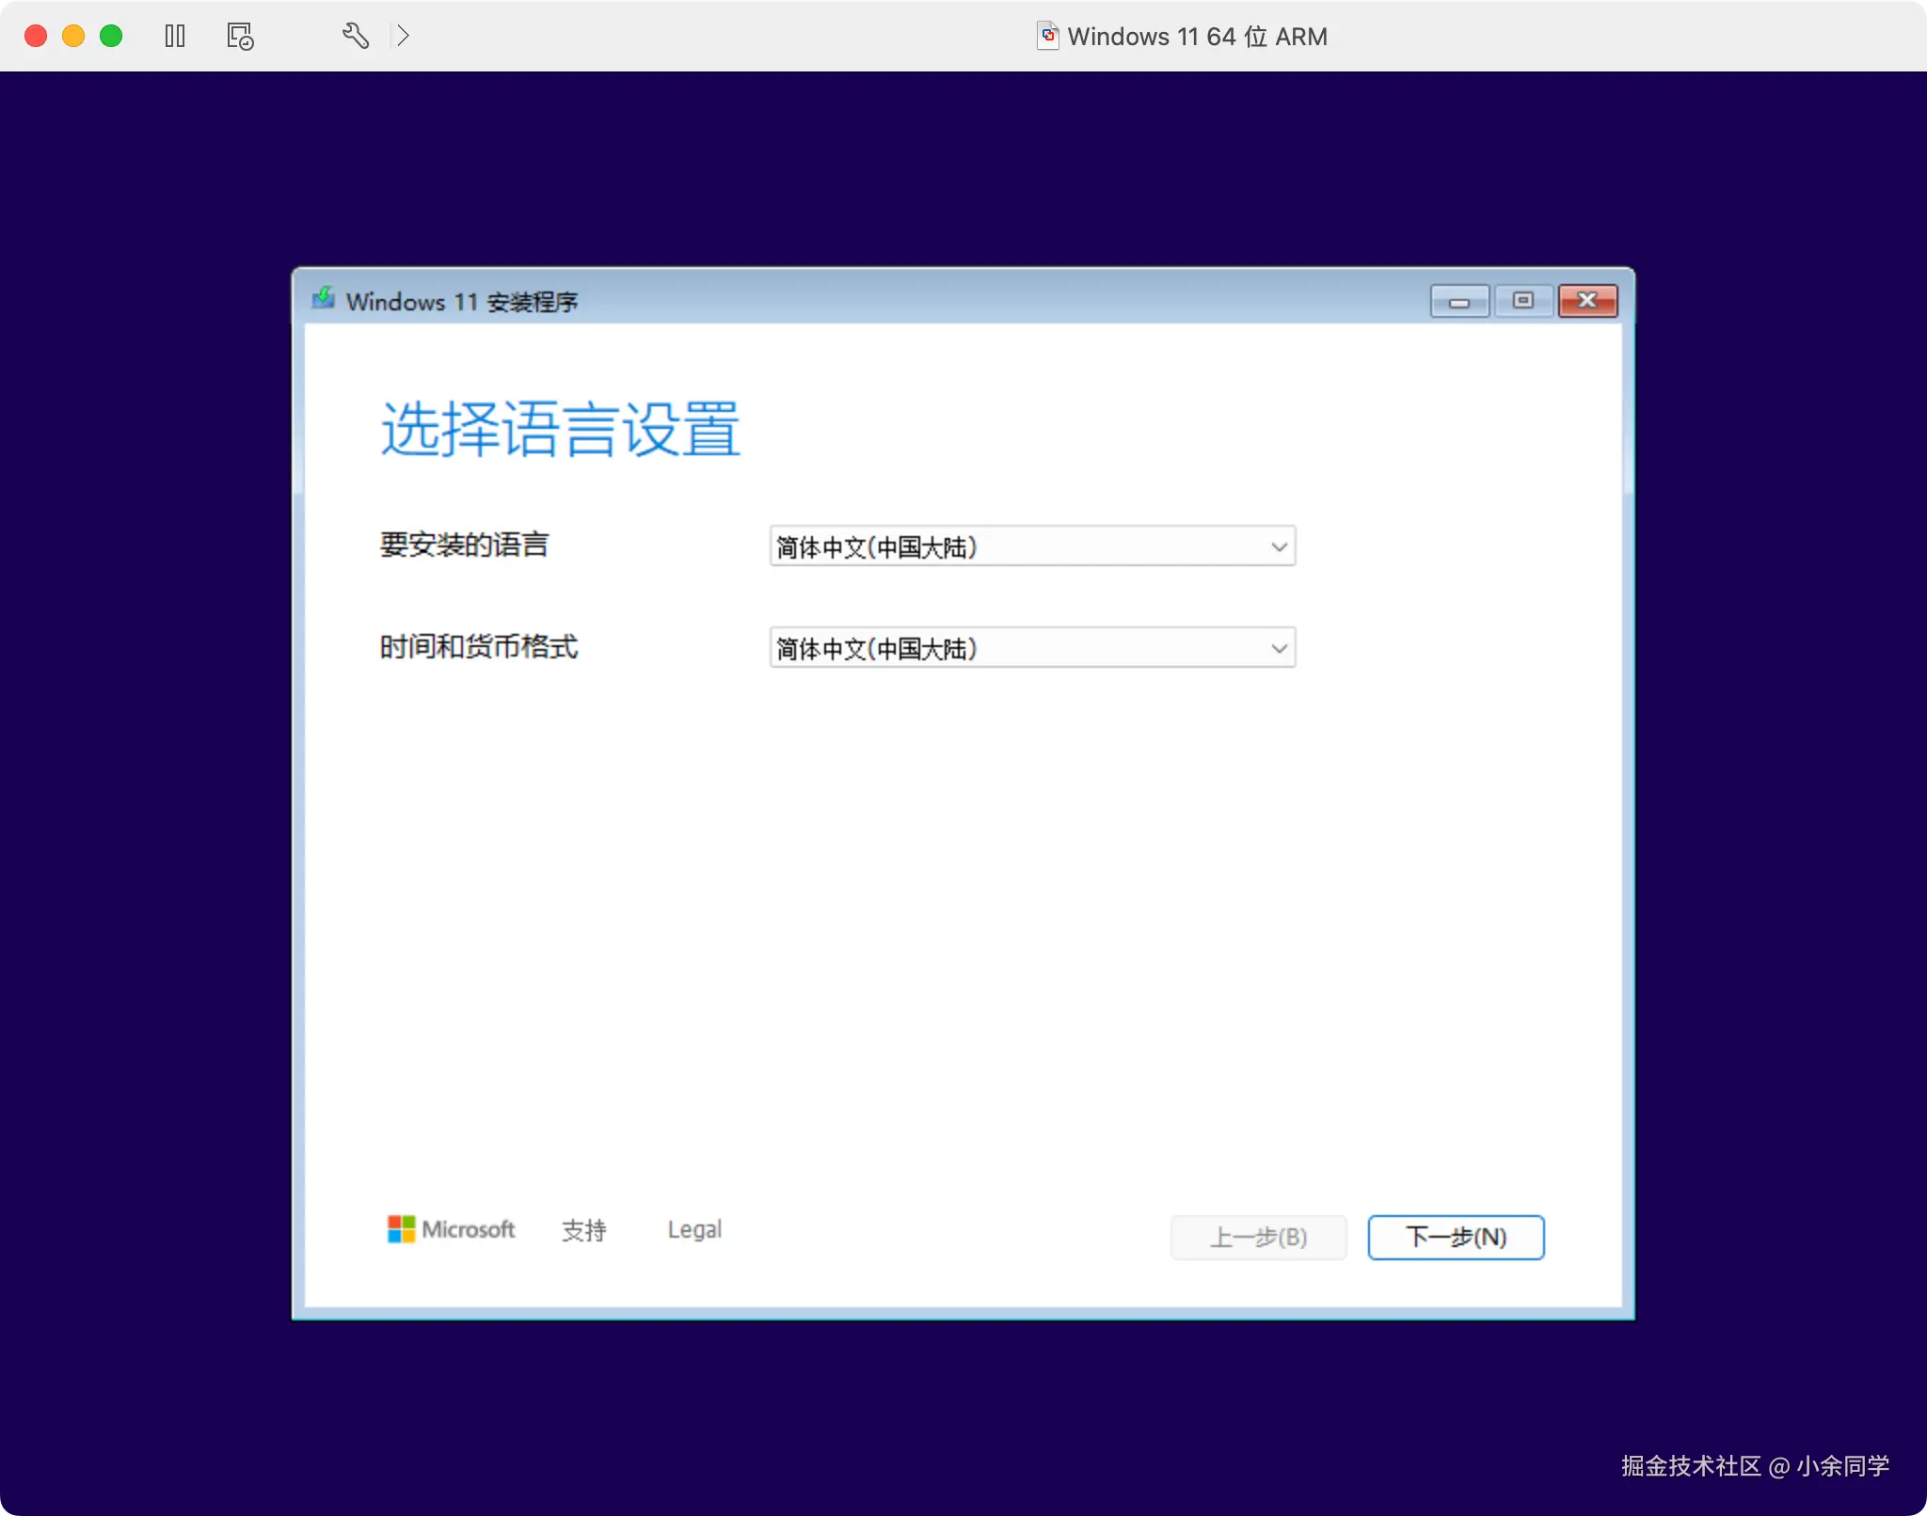Click the macOS red close button
1927x1516 pixels.
[36, 36]
